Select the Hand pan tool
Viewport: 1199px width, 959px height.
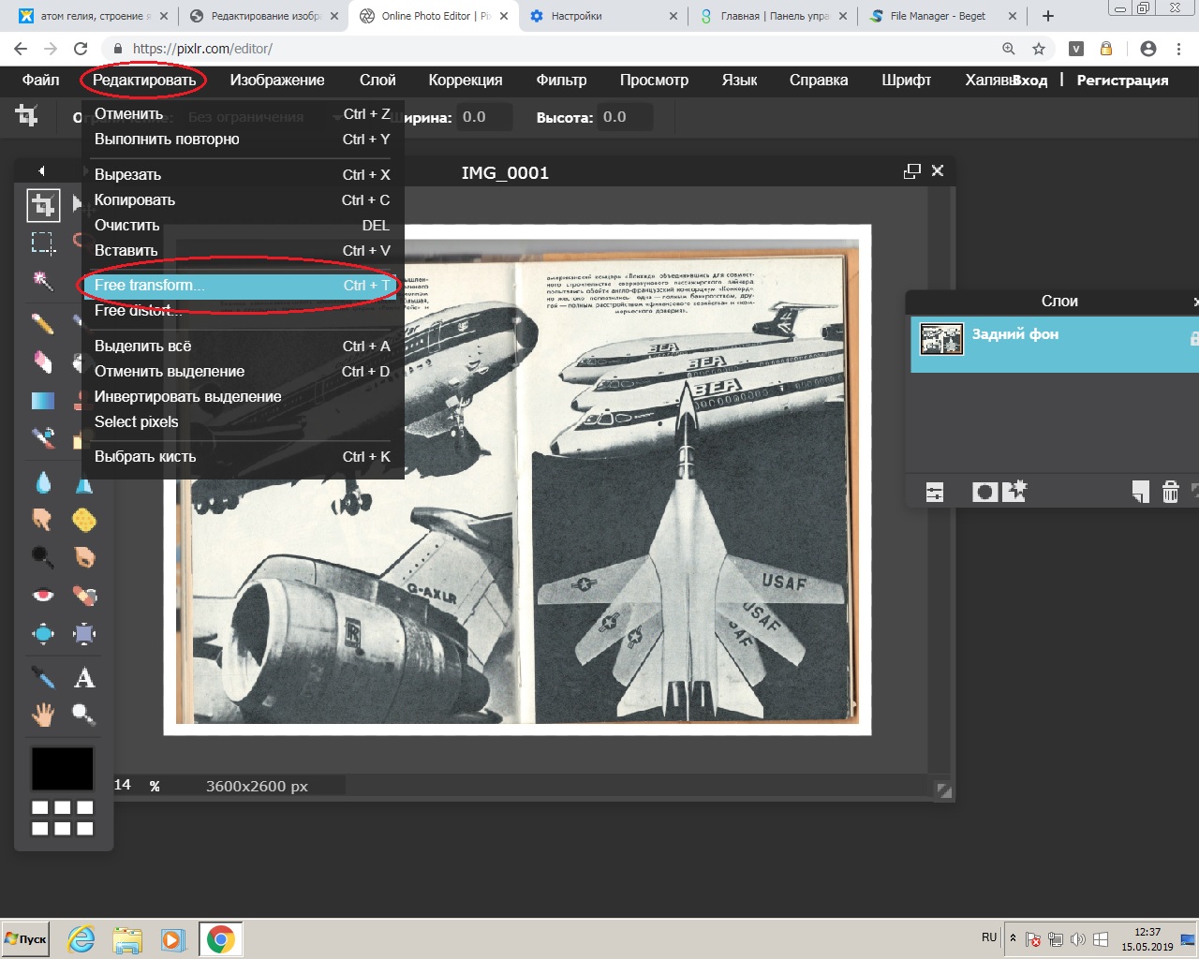(x=42, y=716)
